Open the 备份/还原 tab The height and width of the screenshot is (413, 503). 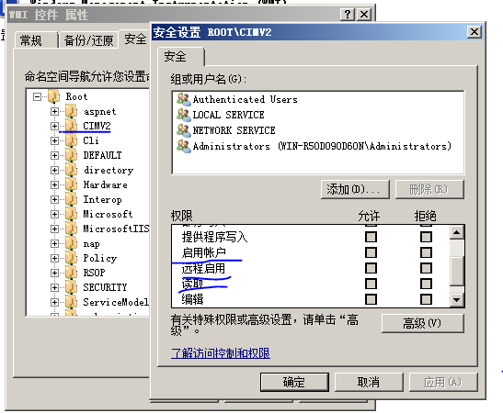[x=88, y=40]
